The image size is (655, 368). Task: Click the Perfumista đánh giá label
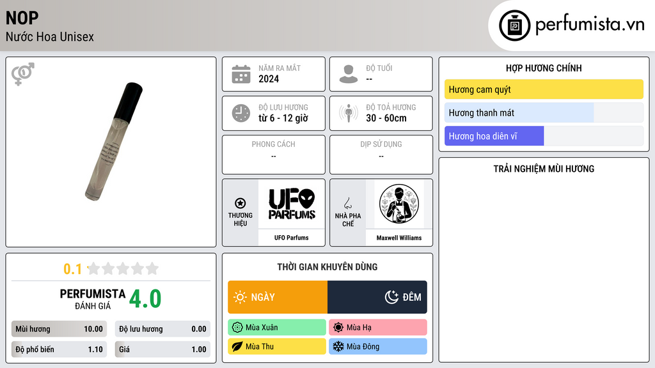tap(93, 299)
